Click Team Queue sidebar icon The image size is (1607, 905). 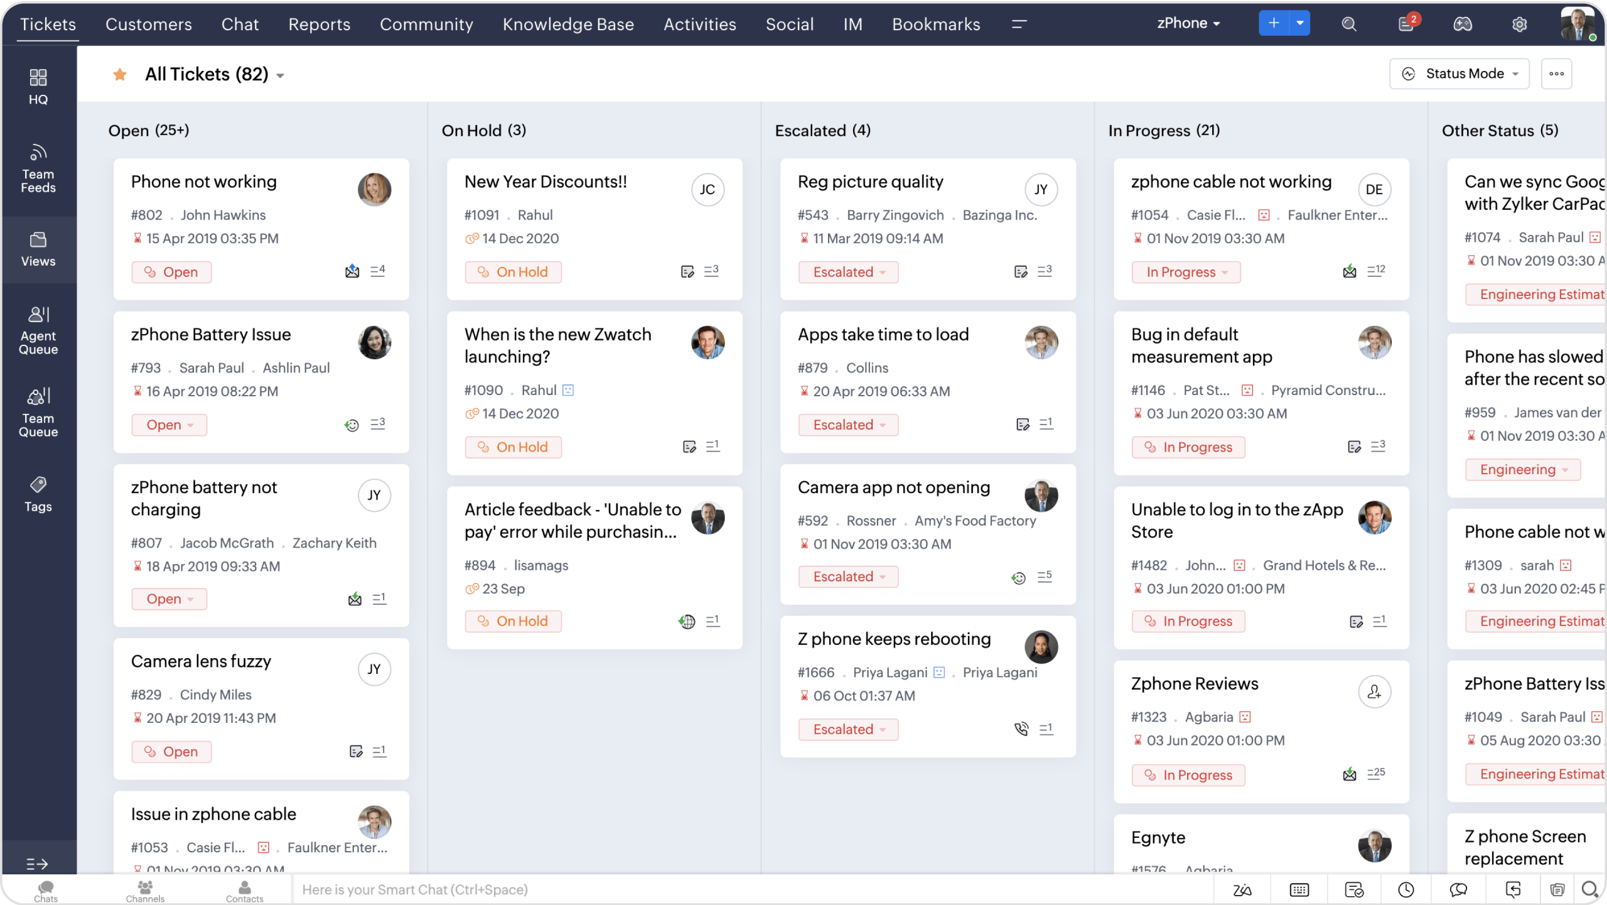point(39,411)
